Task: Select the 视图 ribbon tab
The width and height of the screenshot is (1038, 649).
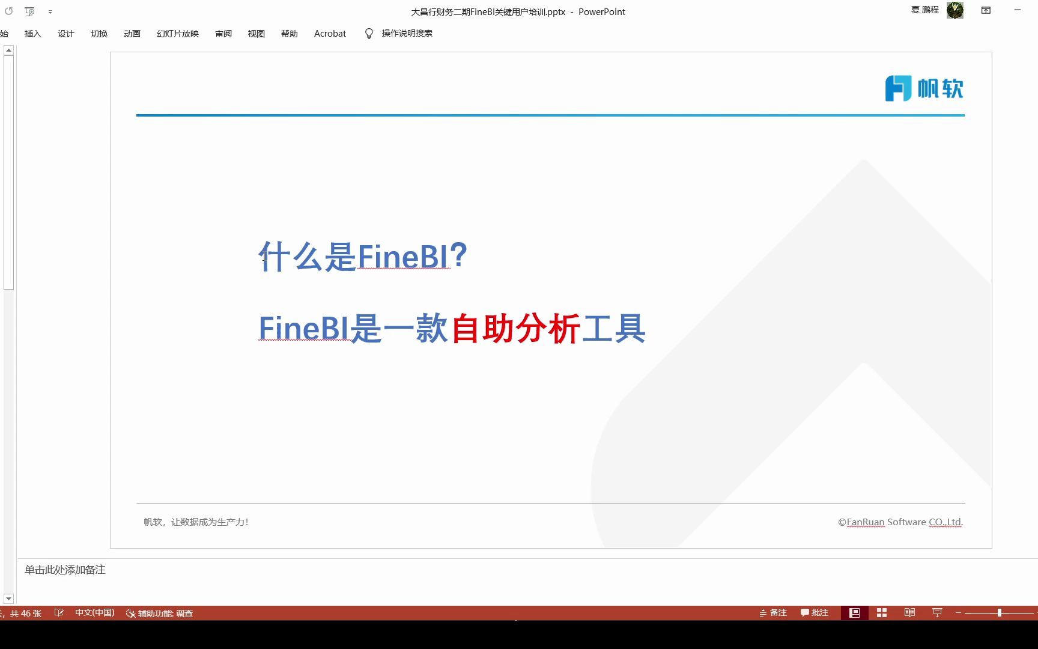Action: tap(256, 34)
